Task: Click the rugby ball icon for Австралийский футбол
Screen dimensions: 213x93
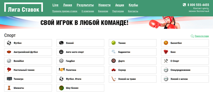Action: click(x=9, y=52)
